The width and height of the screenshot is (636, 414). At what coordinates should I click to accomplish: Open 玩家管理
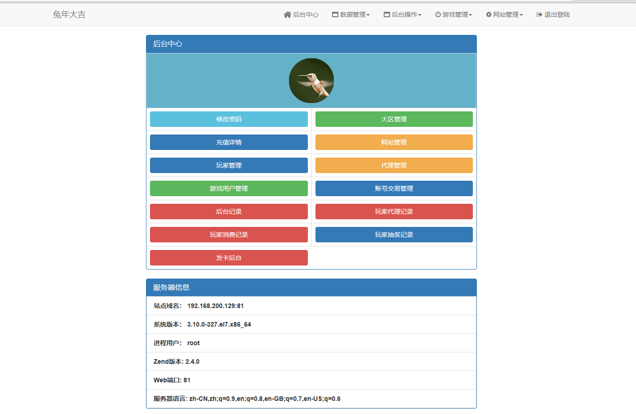pyautogui.click(x=229, y=165)
